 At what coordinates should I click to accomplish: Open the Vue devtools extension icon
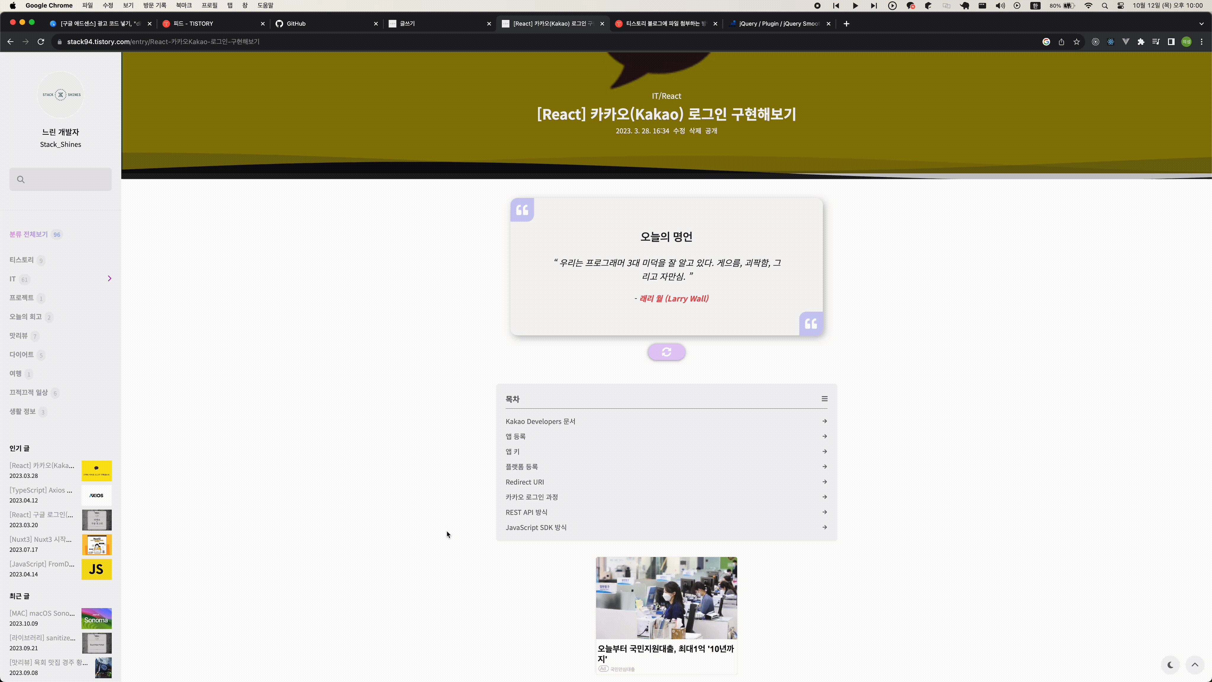[x=1125, y=42]
